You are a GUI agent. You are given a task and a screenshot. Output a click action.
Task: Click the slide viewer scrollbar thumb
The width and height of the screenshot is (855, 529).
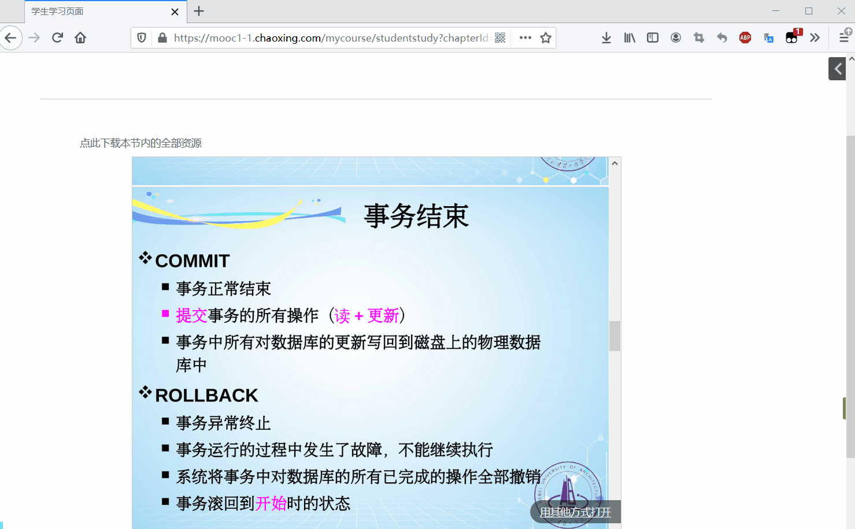[615, 336]
